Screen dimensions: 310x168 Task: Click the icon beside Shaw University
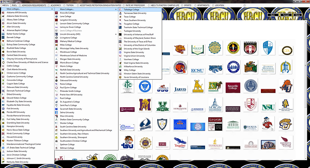(56, 116)
